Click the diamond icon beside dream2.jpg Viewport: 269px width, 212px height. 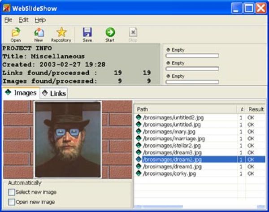click(x=139, y=160)
